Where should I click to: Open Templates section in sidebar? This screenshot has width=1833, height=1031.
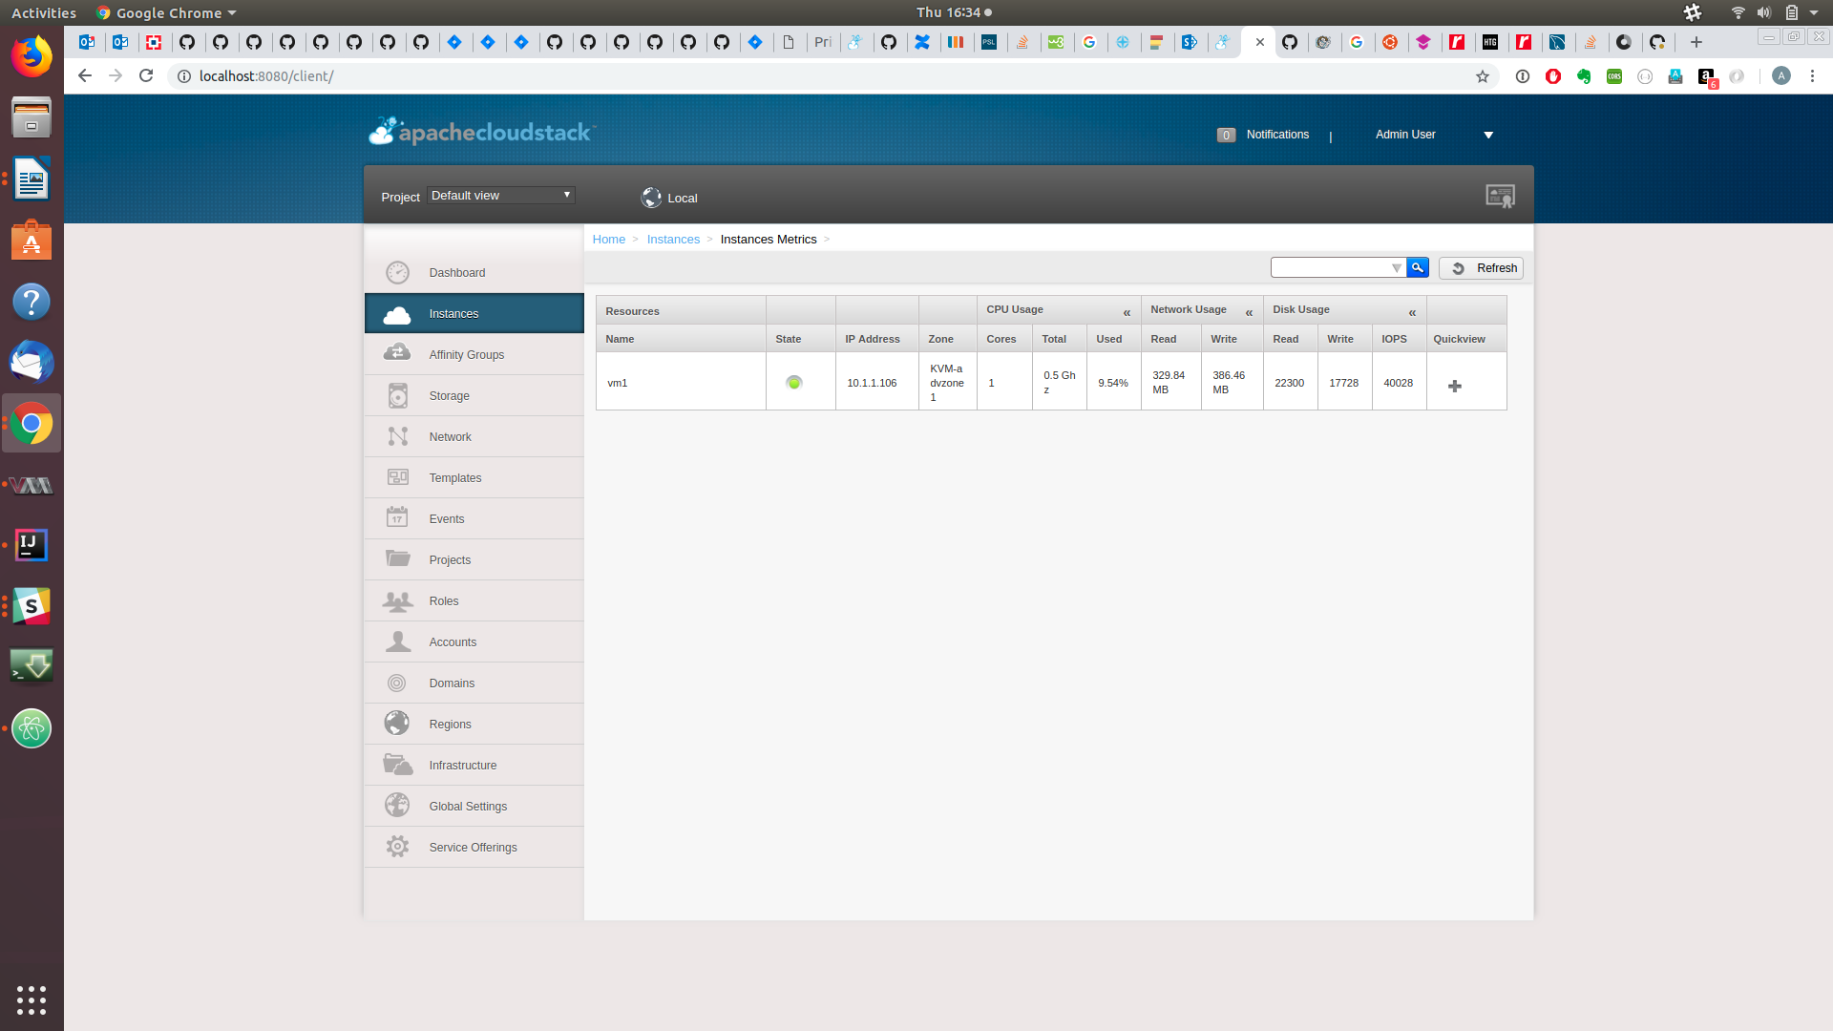pos(454,477)
